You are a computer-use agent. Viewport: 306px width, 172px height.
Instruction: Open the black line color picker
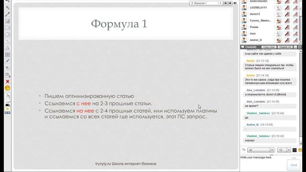[x=8, y=104]
